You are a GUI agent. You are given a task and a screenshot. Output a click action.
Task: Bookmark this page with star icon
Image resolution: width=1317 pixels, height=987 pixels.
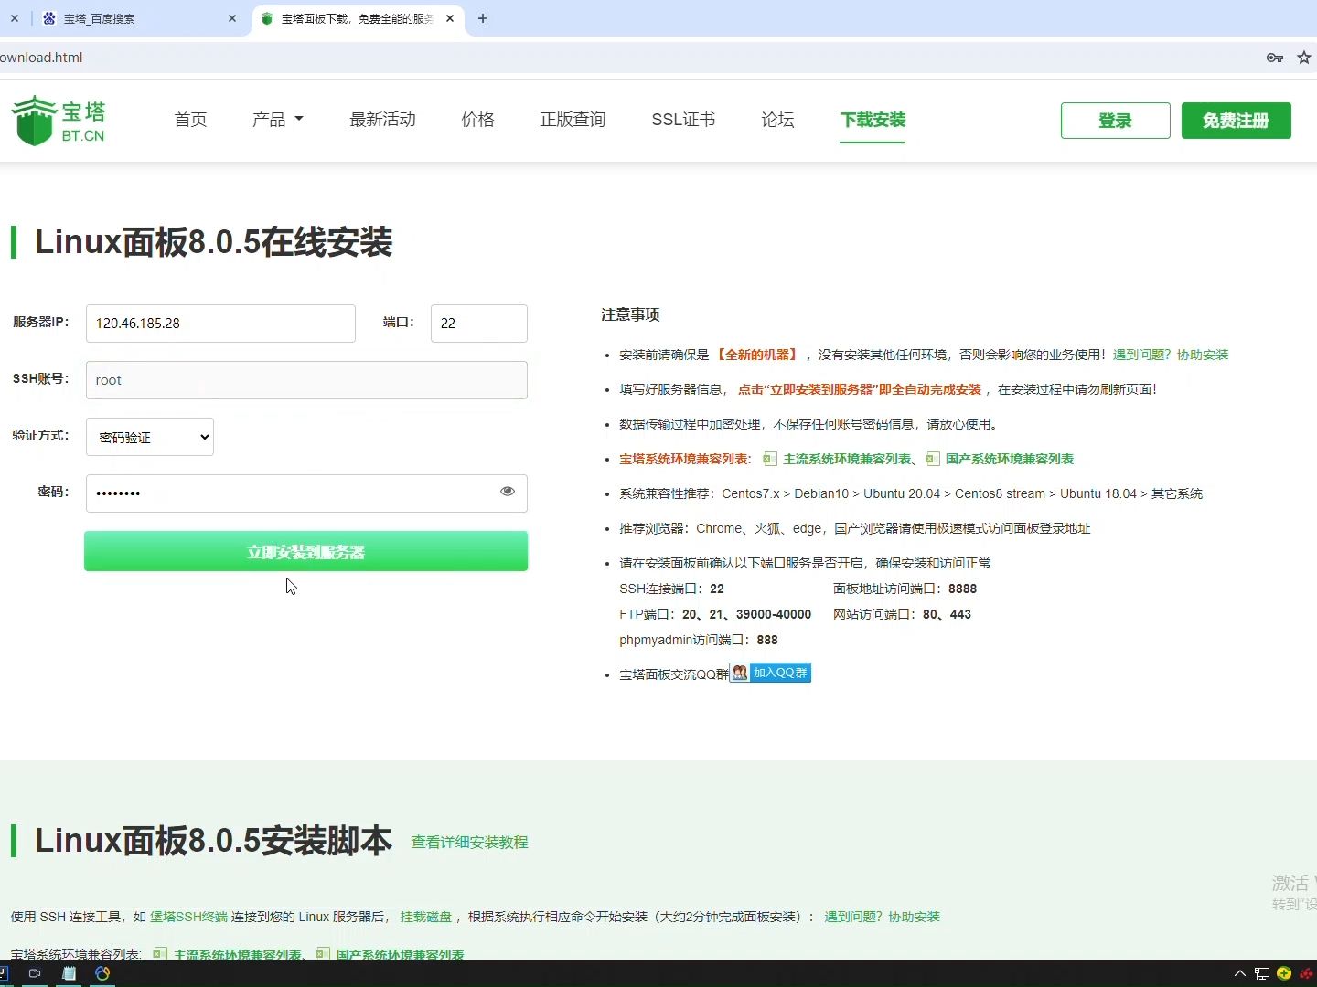tap(1304, 58)
